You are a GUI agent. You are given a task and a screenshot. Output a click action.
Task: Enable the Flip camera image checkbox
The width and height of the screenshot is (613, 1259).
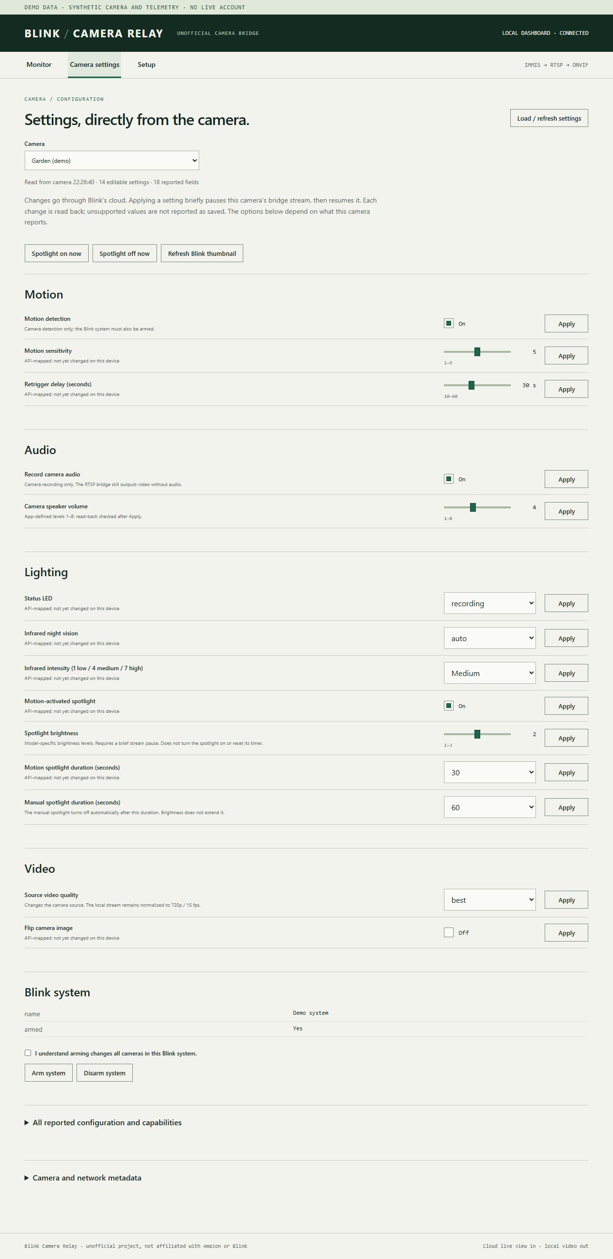[448, 932]
